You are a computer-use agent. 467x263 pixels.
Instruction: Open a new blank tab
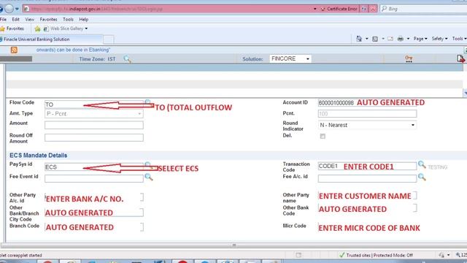(x=109, y=39)
